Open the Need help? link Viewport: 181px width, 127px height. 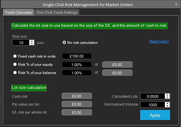click(159, 41)
